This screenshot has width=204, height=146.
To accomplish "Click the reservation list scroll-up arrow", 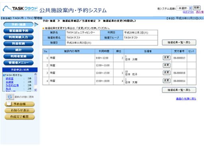I will pyautogui.click(x=35, y=74).
